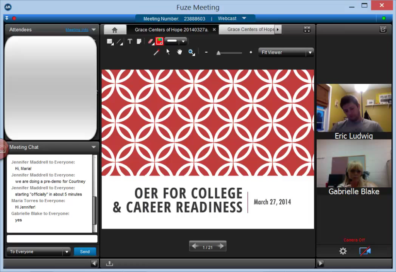The image size is (396, 272).
Task: Click the Home tab icon
Action: pyautogui.click(x=114, y=30)
